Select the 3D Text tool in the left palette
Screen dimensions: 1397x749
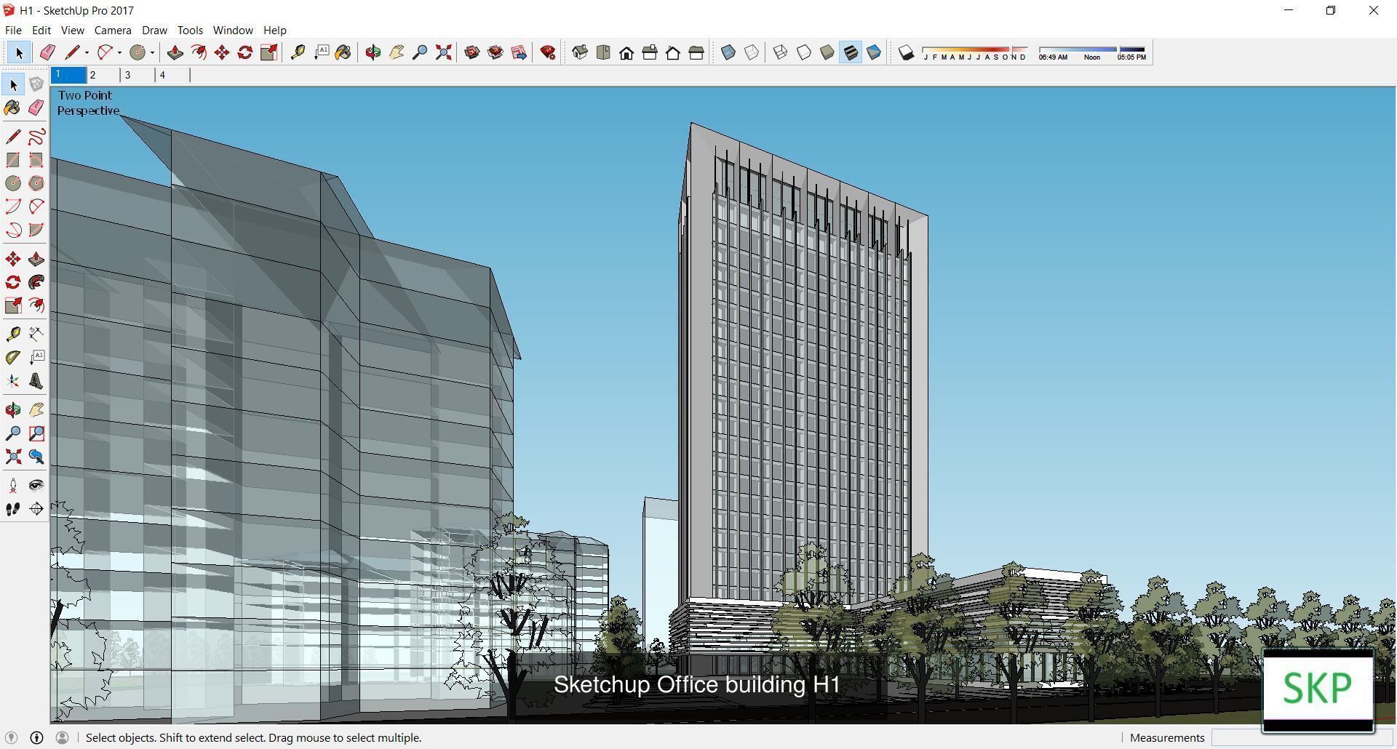click(36, 381)
